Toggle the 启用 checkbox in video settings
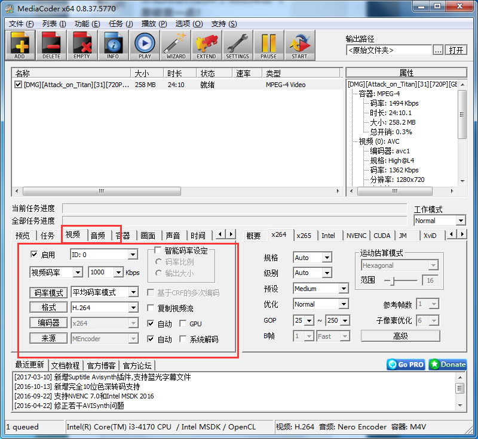 point(34,254)
